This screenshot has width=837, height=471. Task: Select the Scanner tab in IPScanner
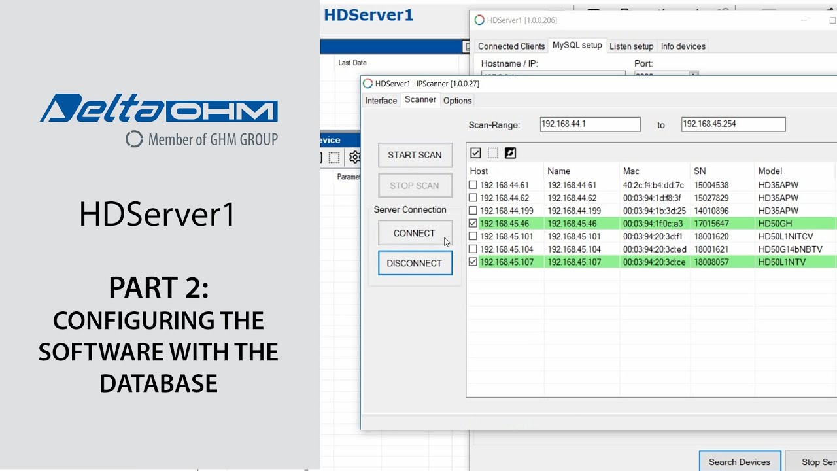click(x=420, y=99)
